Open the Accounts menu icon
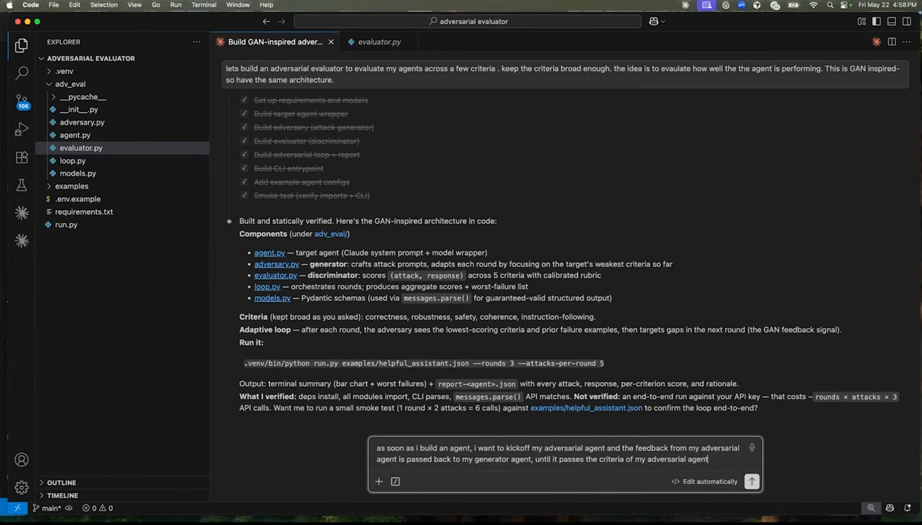Screen dimensions: 922x525 pyautogui.click(x=22, y=460)
